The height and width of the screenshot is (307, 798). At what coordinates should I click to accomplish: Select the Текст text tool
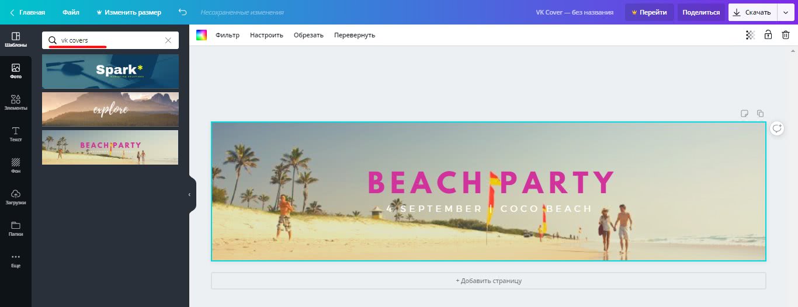pyautogui.click(x=16, y=134)
